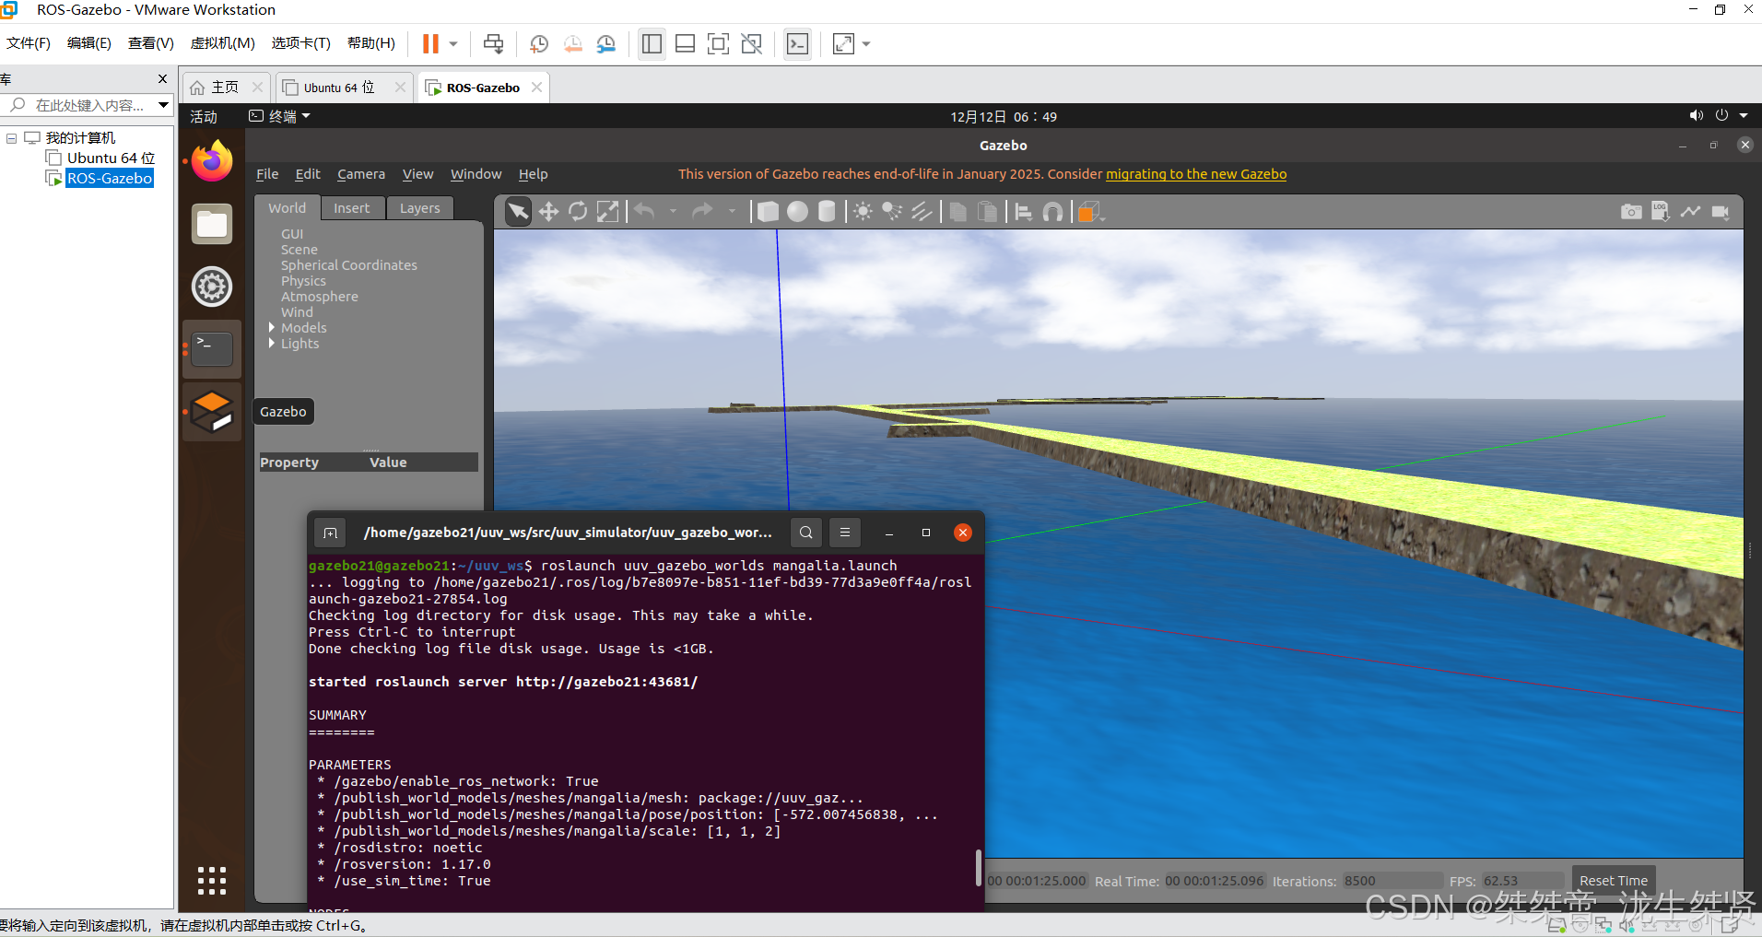Image resolution: width=1762 pixels, height=937 pixels.
Task: Open the Gazebo Camera menu
Action: (x=361, y=174)
